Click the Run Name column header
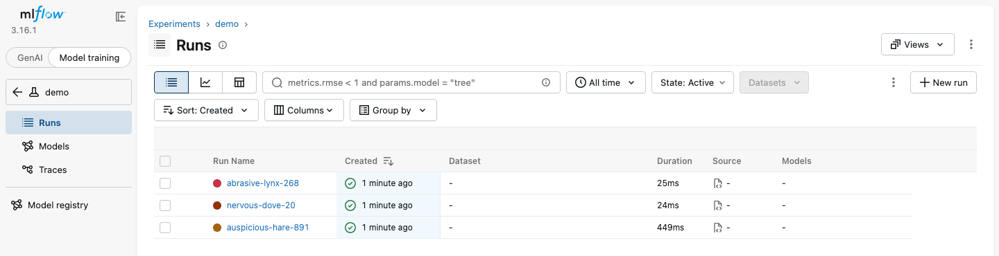The height and width of the screenshot is (256, 999). pyautogui.click(x=234, y=161)
